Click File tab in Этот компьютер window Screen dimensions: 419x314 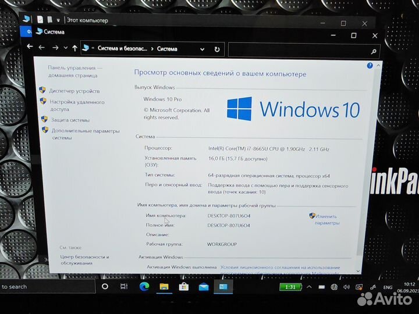[27, 32]
